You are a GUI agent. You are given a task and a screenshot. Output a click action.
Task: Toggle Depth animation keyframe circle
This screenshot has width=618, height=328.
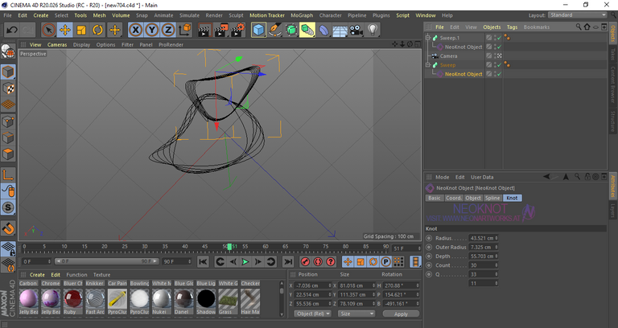(429, 256)
